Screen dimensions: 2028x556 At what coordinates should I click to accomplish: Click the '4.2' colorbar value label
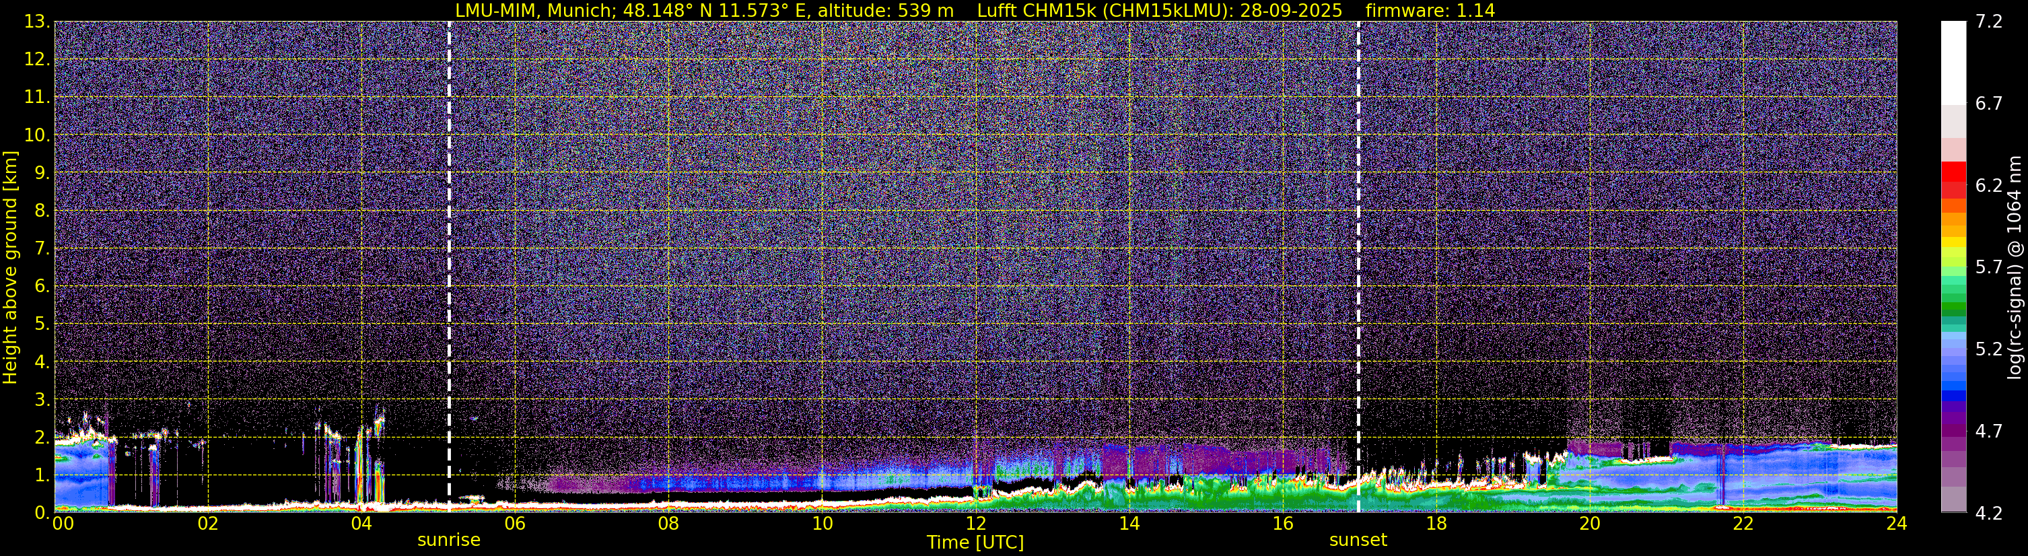click(1989, 513)
